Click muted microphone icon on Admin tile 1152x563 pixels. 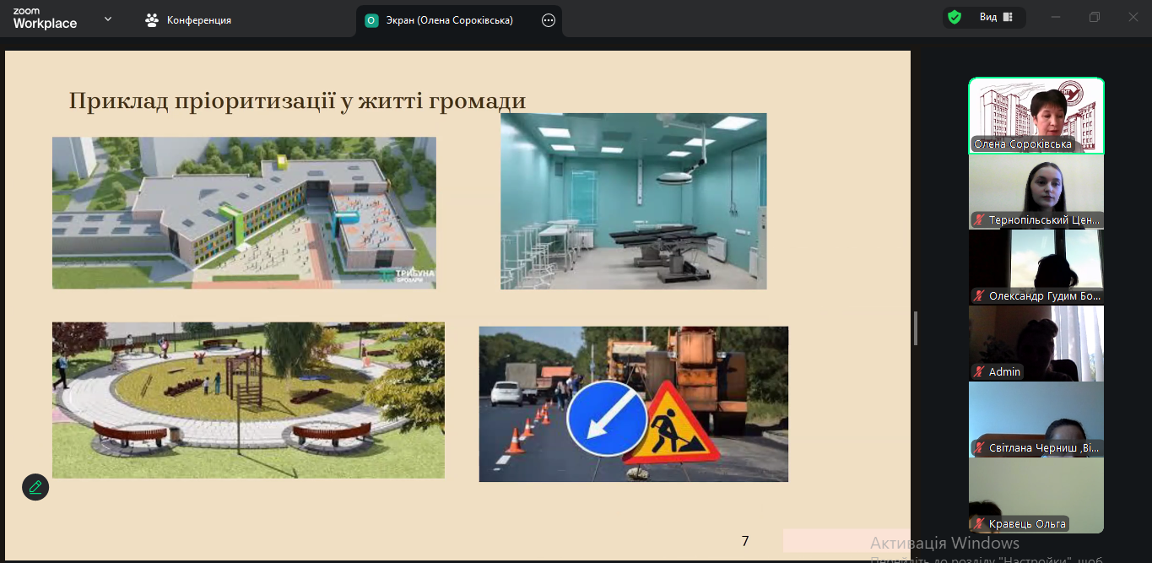pyautogui.click(x=979, y=372)
